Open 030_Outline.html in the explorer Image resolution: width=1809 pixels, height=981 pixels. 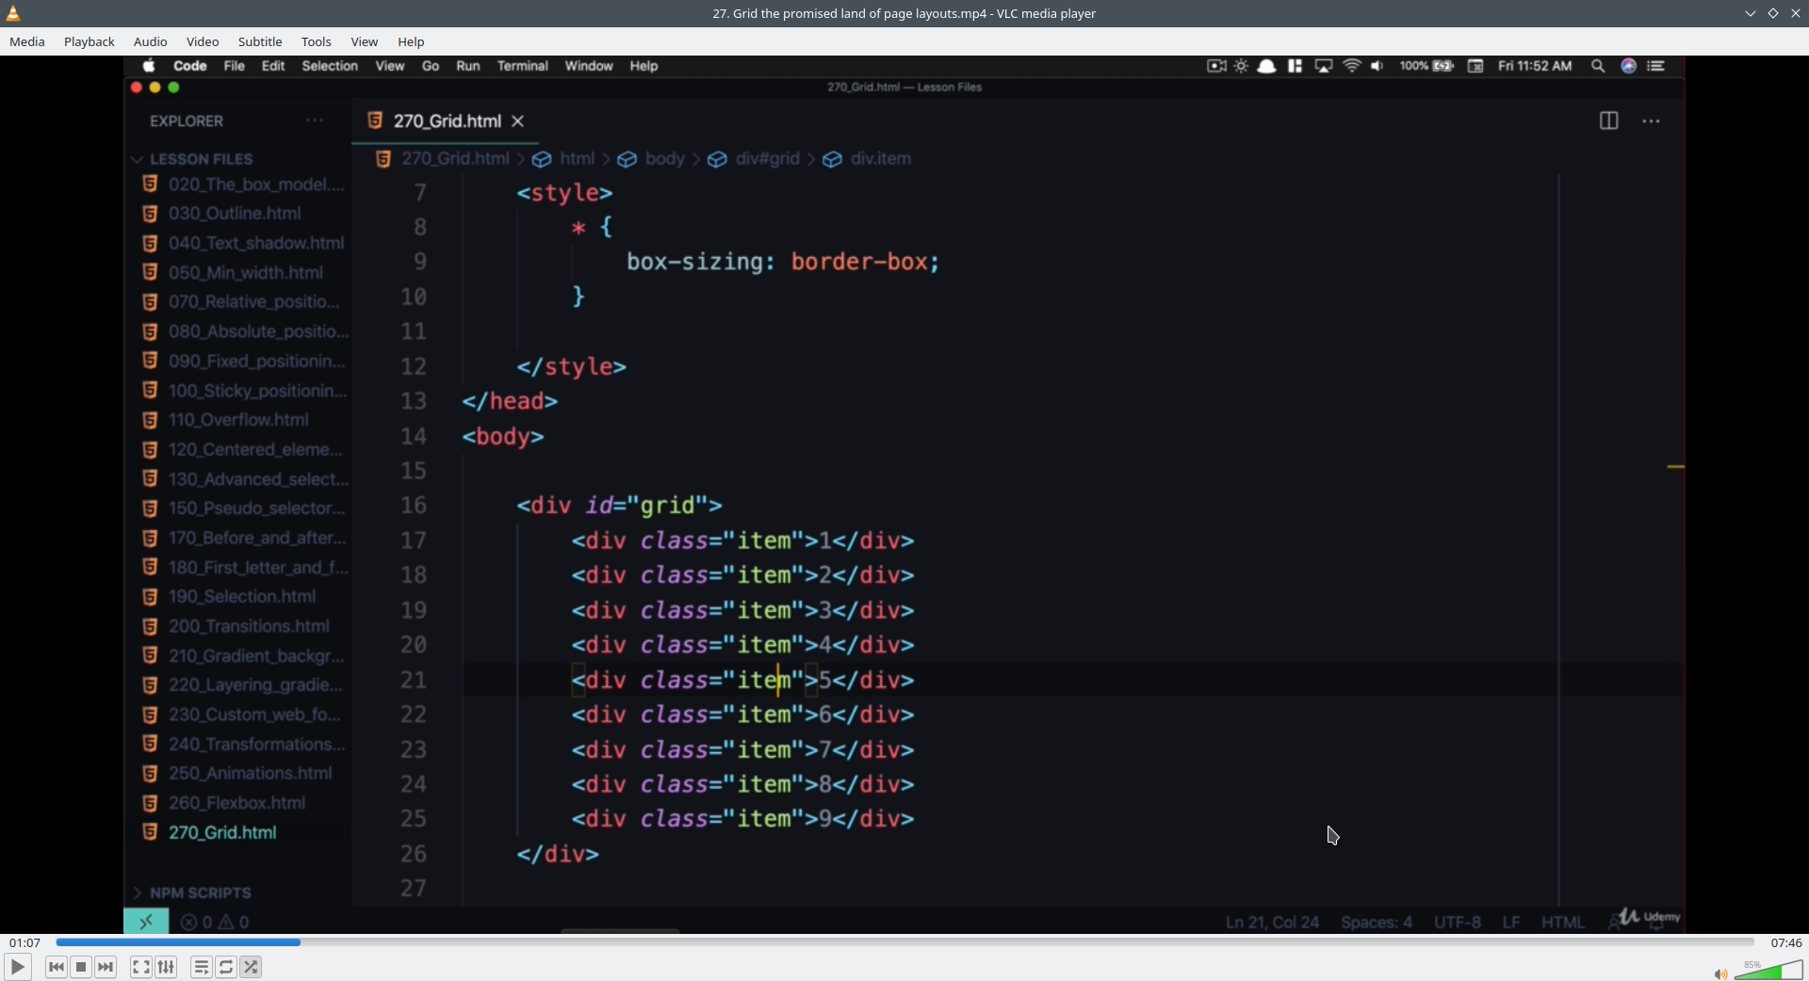235,214
